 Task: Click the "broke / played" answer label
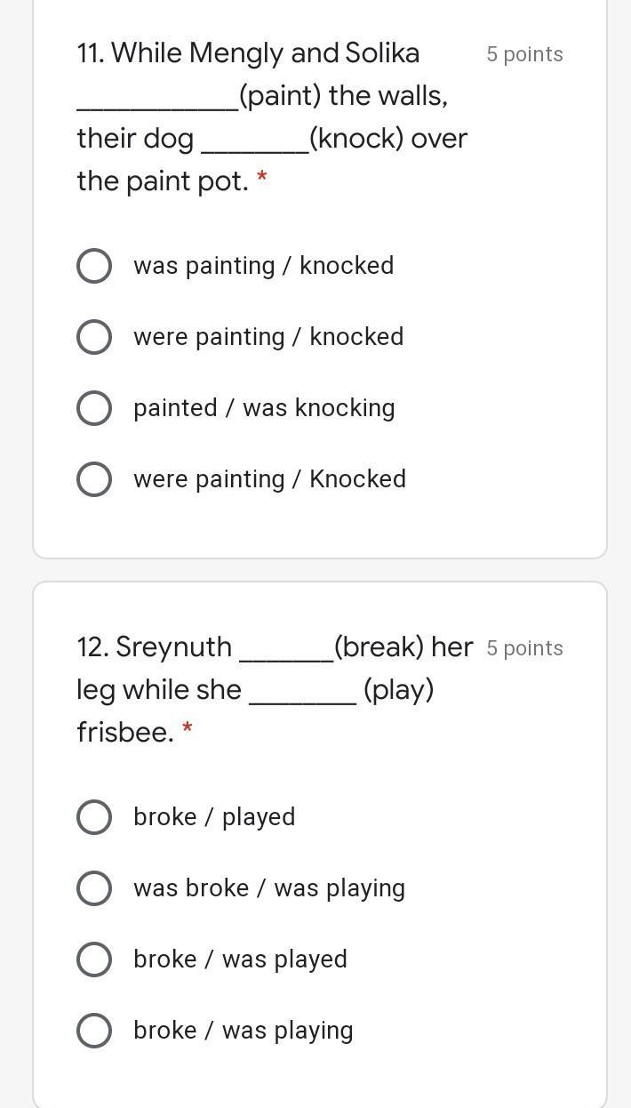coord(214,817)
